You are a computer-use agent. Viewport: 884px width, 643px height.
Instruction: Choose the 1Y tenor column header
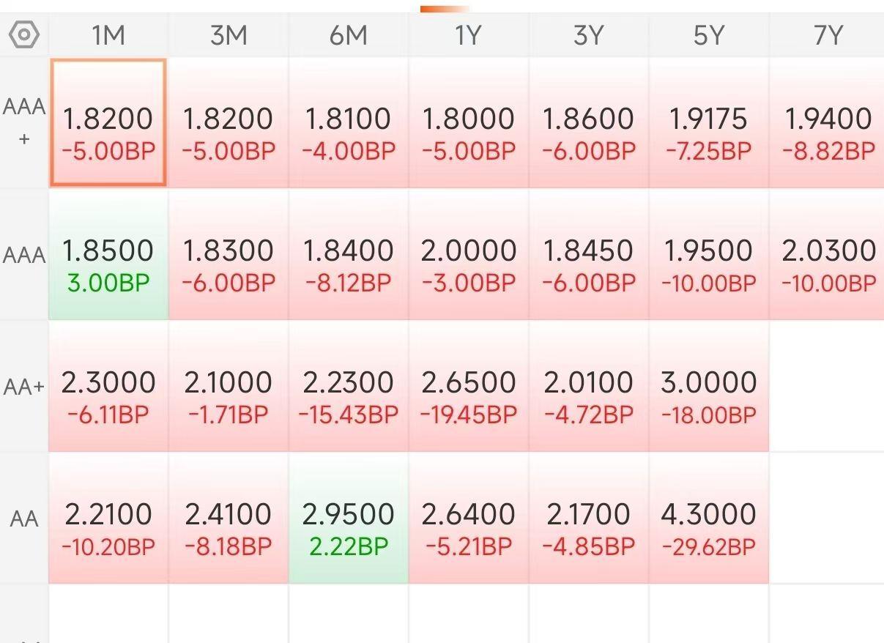tap(469, 35)
